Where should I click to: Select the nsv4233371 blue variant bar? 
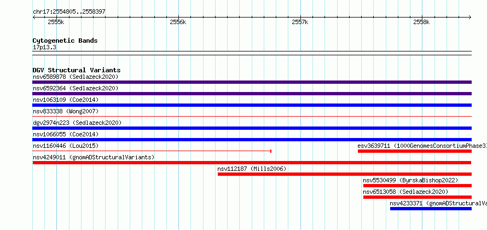point(431,209)
